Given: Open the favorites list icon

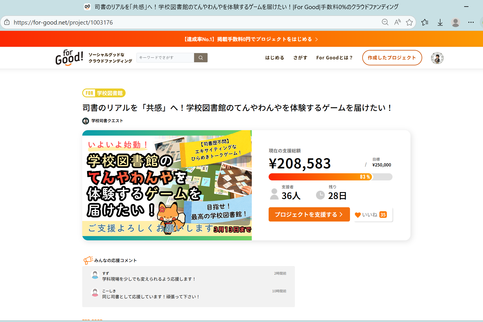Looking at the screenshot, I should pyautogui.click(x=425, y=22).
